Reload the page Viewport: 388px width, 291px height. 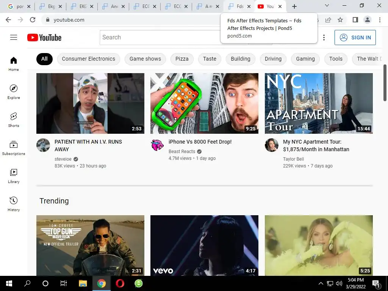(x=33, y=20)
